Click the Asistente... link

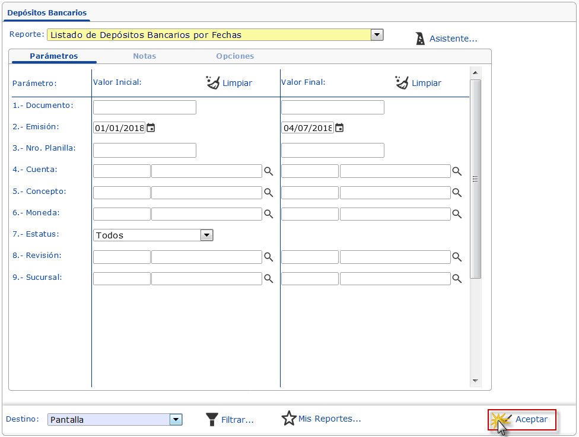point(453,39)
